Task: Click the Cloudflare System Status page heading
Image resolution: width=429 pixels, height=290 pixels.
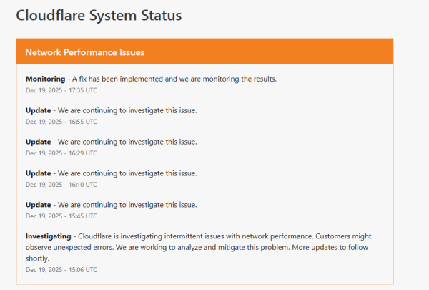Action: tap(99, 15)
